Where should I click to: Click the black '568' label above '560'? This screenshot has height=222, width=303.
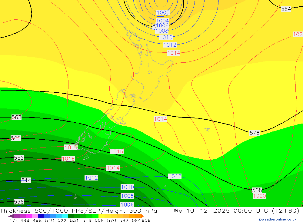click(x=16, y=117)
